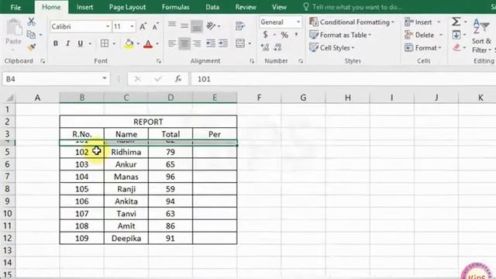Image resolution: width=496 pixels, height=279 pixels.
Task: Click the Copy icon in Clipboard
Action: pyautogui.click(x=31, y=34)
